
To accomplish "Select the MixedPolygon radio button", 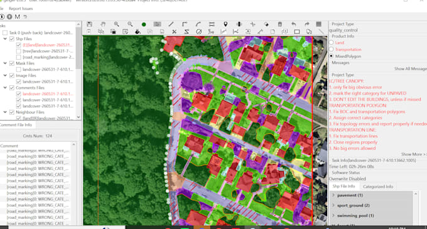I will coord(332,56).
